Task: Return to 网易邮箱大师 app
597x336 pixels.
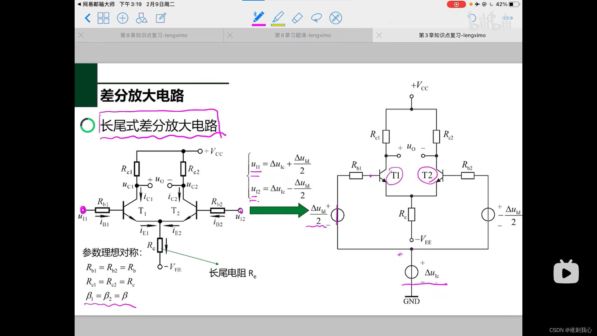Action: (96, 4)
